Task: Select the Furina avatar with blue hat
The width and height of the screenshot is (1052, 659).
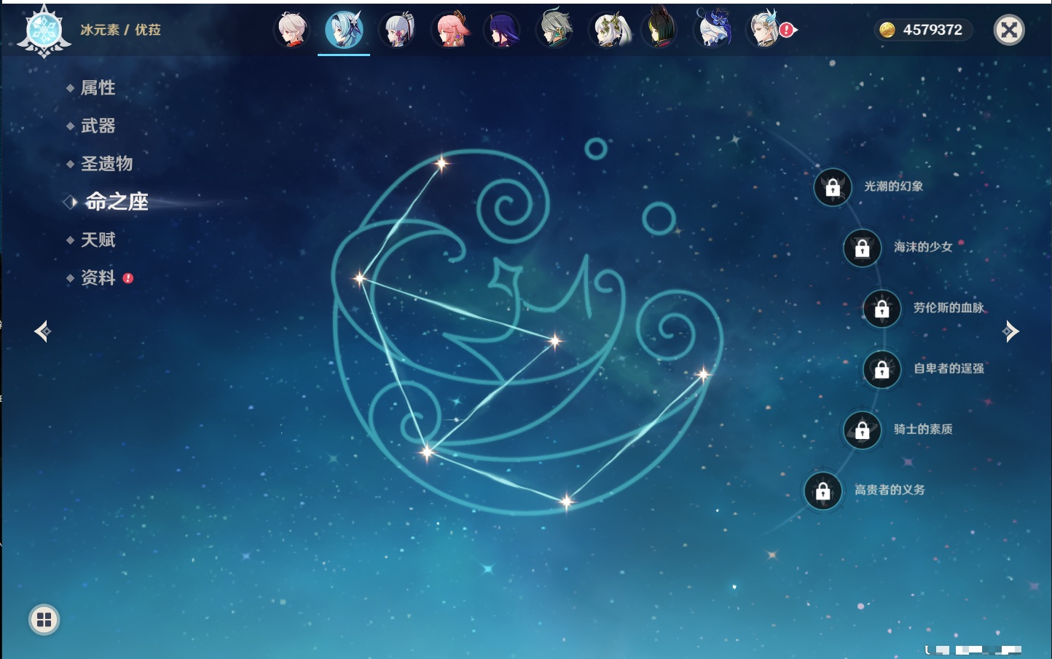Action: pos(713,30)
